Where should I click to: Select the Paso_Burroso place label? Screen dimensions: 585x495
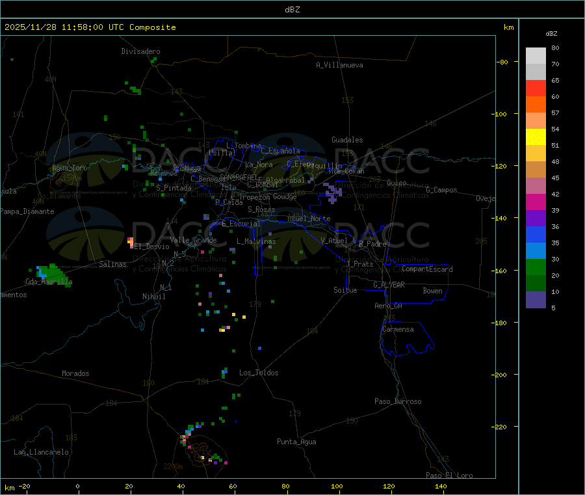[x=398, y=401]
